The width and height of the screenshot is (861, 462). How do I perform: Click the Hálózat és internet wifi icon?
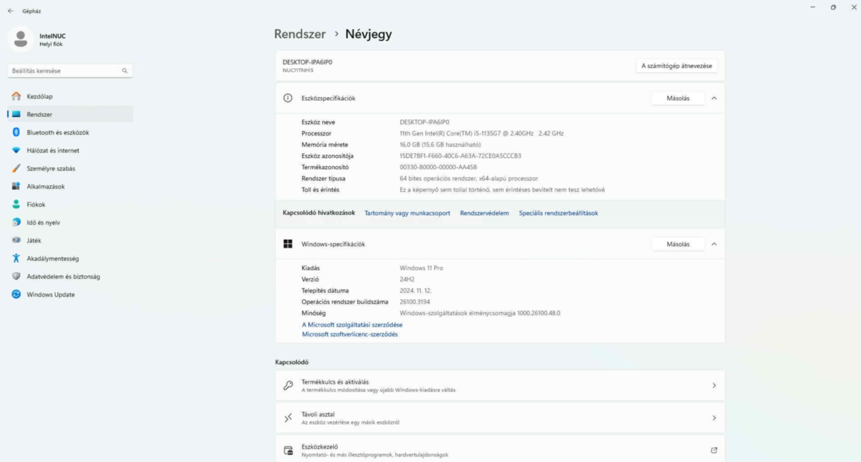[x=16, y=150]
